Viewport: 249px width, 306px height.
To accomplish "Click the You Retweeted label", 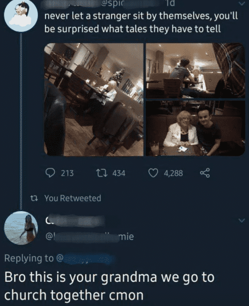I will [73, 199].
